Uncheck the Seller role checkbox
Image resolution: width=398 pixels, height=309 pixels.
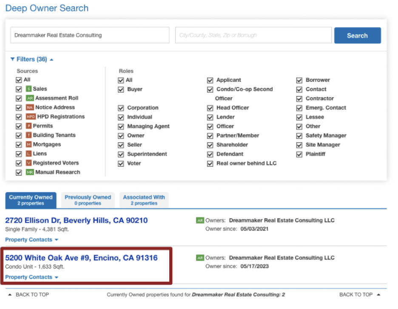[x=121, y=145]
